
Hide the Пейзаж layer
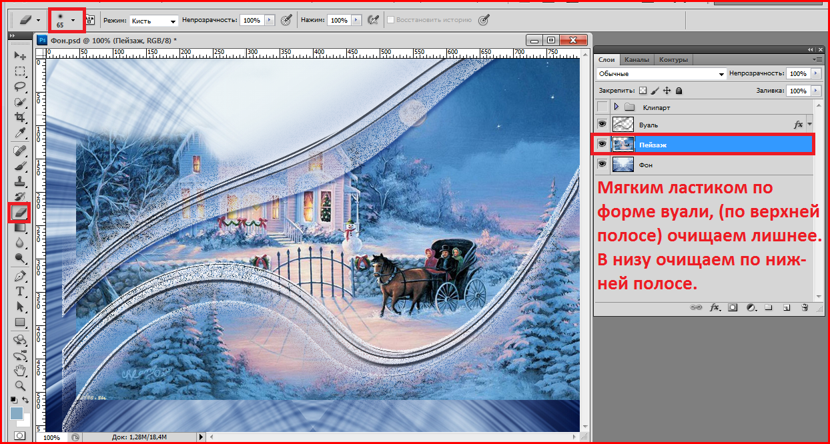602,144
